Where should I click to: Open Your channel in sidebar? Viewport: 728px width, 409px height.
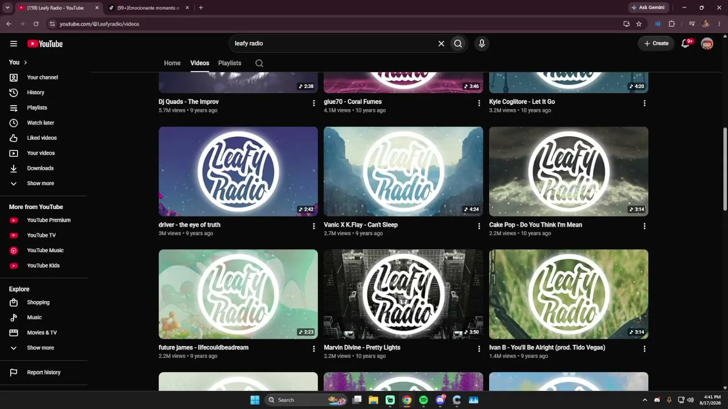pyautogui.click(x=43, y=77)
